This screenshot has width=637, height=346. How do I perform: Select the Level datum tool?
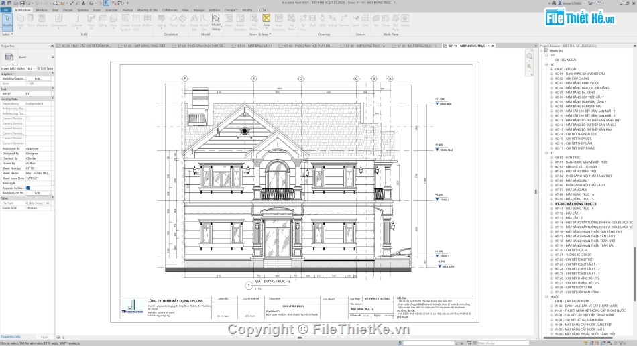pyautogui.click(x=356, y=21)
